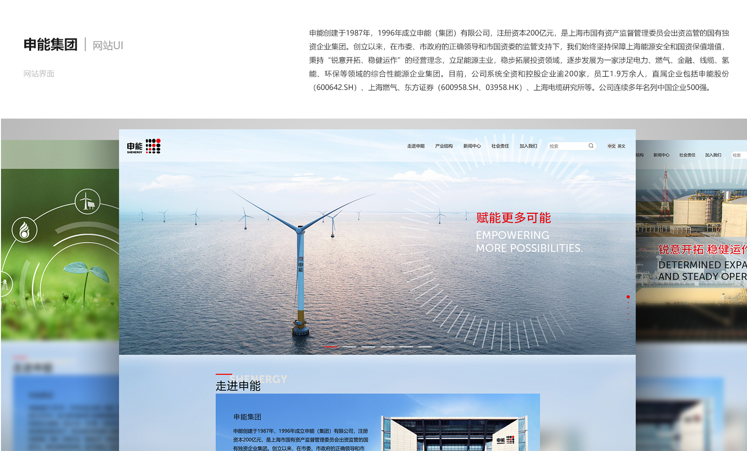Click the partially visible tower icon at left edge
The height and width of the screenshot is (451, 747).
tap(5, 282)
